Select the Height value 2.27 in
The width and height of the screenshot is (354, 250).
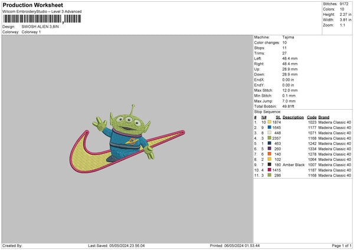345,14
